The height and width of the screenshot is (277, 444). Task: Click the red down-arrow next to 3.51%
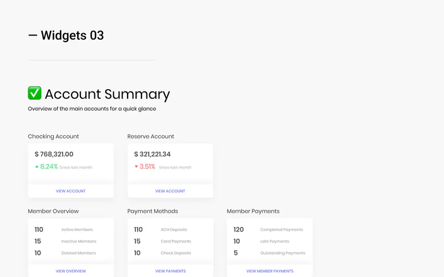[x=136, y=167]
